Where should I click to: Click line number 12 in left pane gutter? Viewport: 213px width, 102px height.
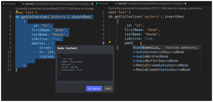point(9,61)
